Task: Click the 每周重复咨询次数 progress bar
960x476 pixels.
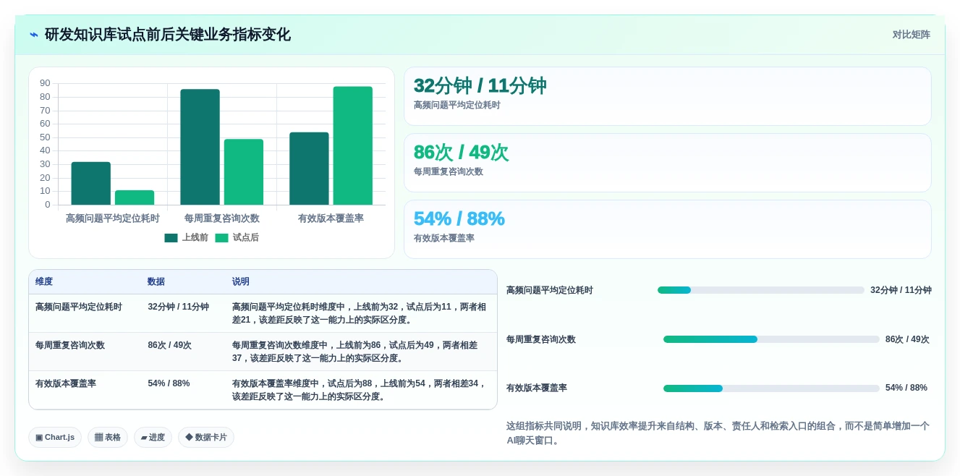Action: (771, 339)
